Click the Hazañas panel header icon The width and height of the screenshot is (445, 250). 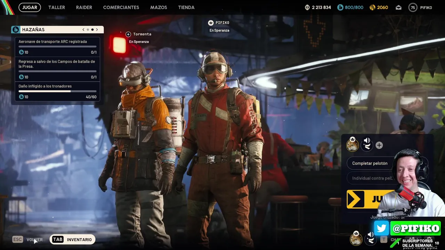click(x=15, y=30)
